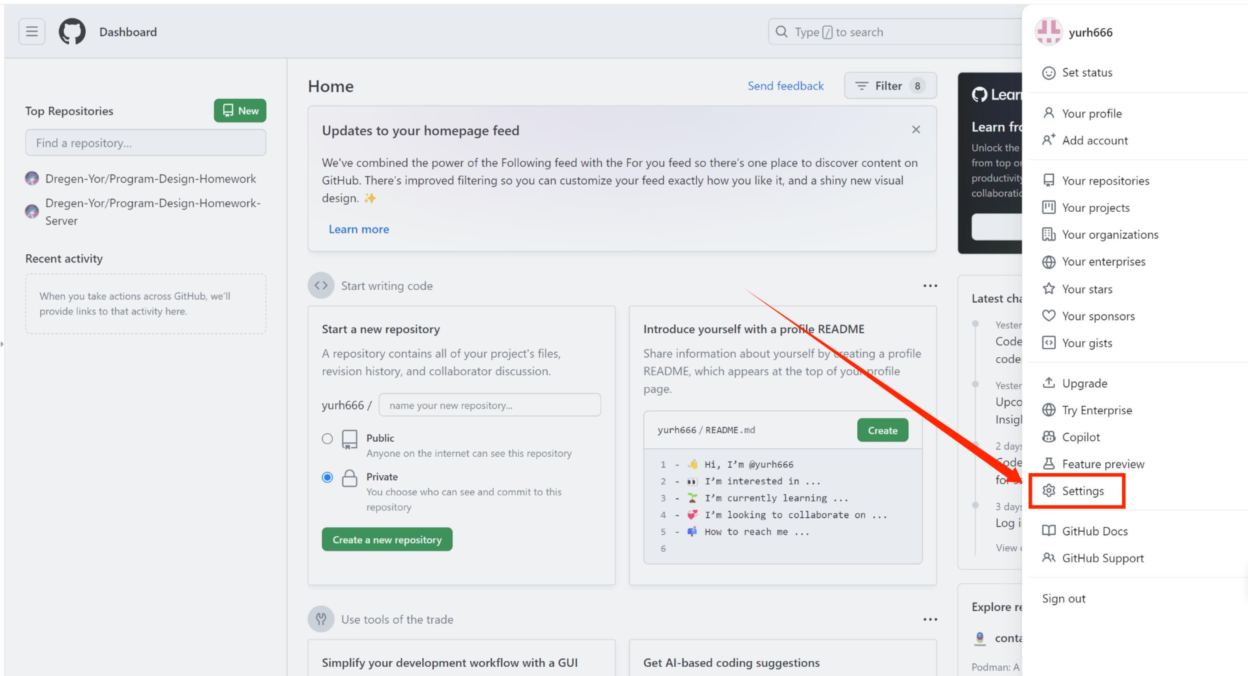This screenshot has height=676, width=1248.
Task: Click the search magnifier icon
Action: [x=781, y=32]
